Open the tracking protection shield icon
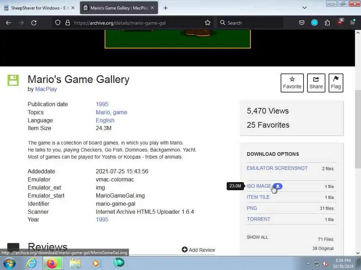The width and height of the screenshot is (361, 270). click(x=58, y=23)
